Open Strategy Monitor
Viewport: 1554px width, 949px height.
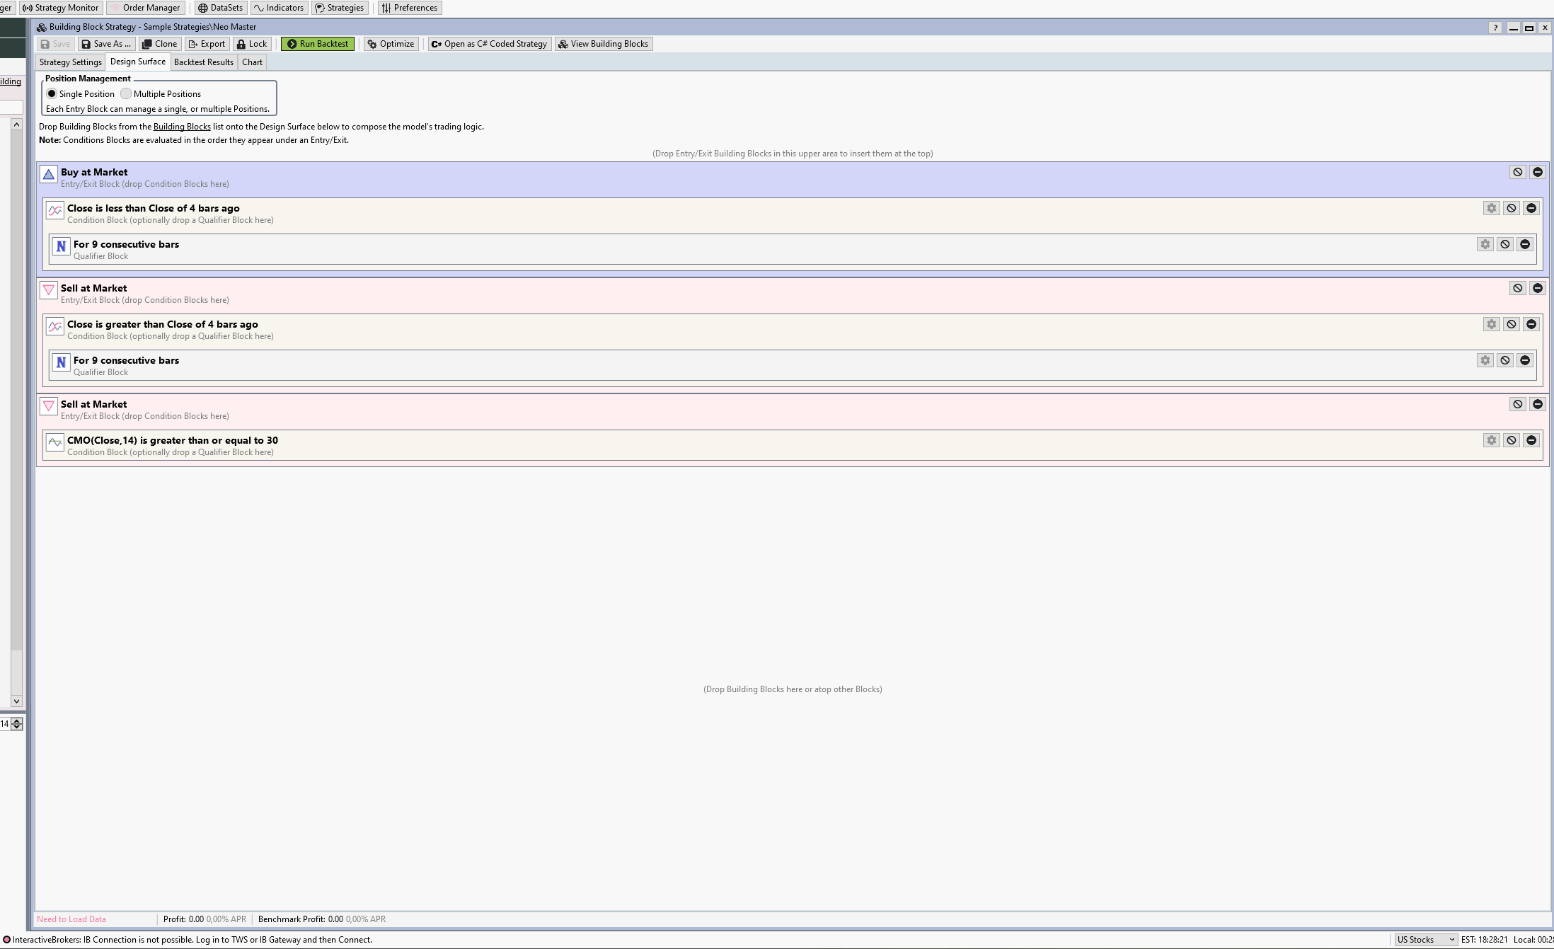[61, 8]
